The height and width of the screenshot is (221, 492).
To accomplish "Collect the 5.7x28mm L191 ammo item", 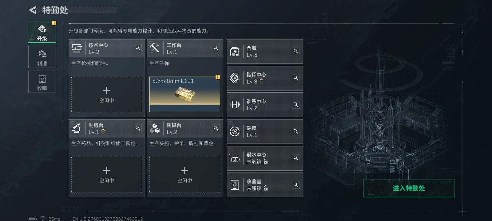I will coord(185,94).
